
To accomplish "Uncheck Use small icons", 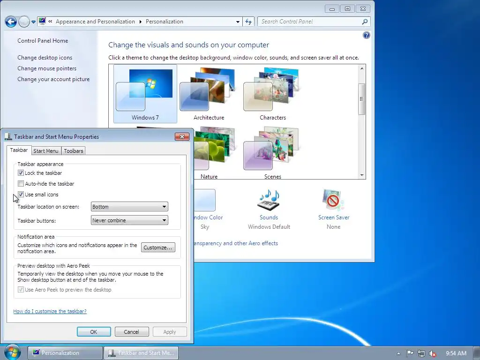I will (21, 195).
